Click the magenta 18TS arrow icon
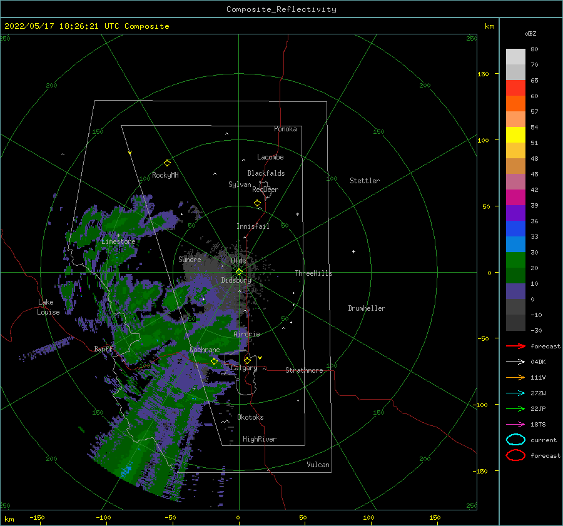This screenshot has width=563, height=526. point(515,425)
